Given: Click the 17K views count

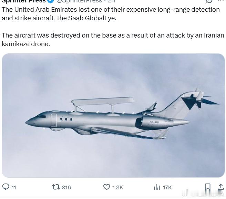Looking at the screenshot, I should (x=167, y=187).
